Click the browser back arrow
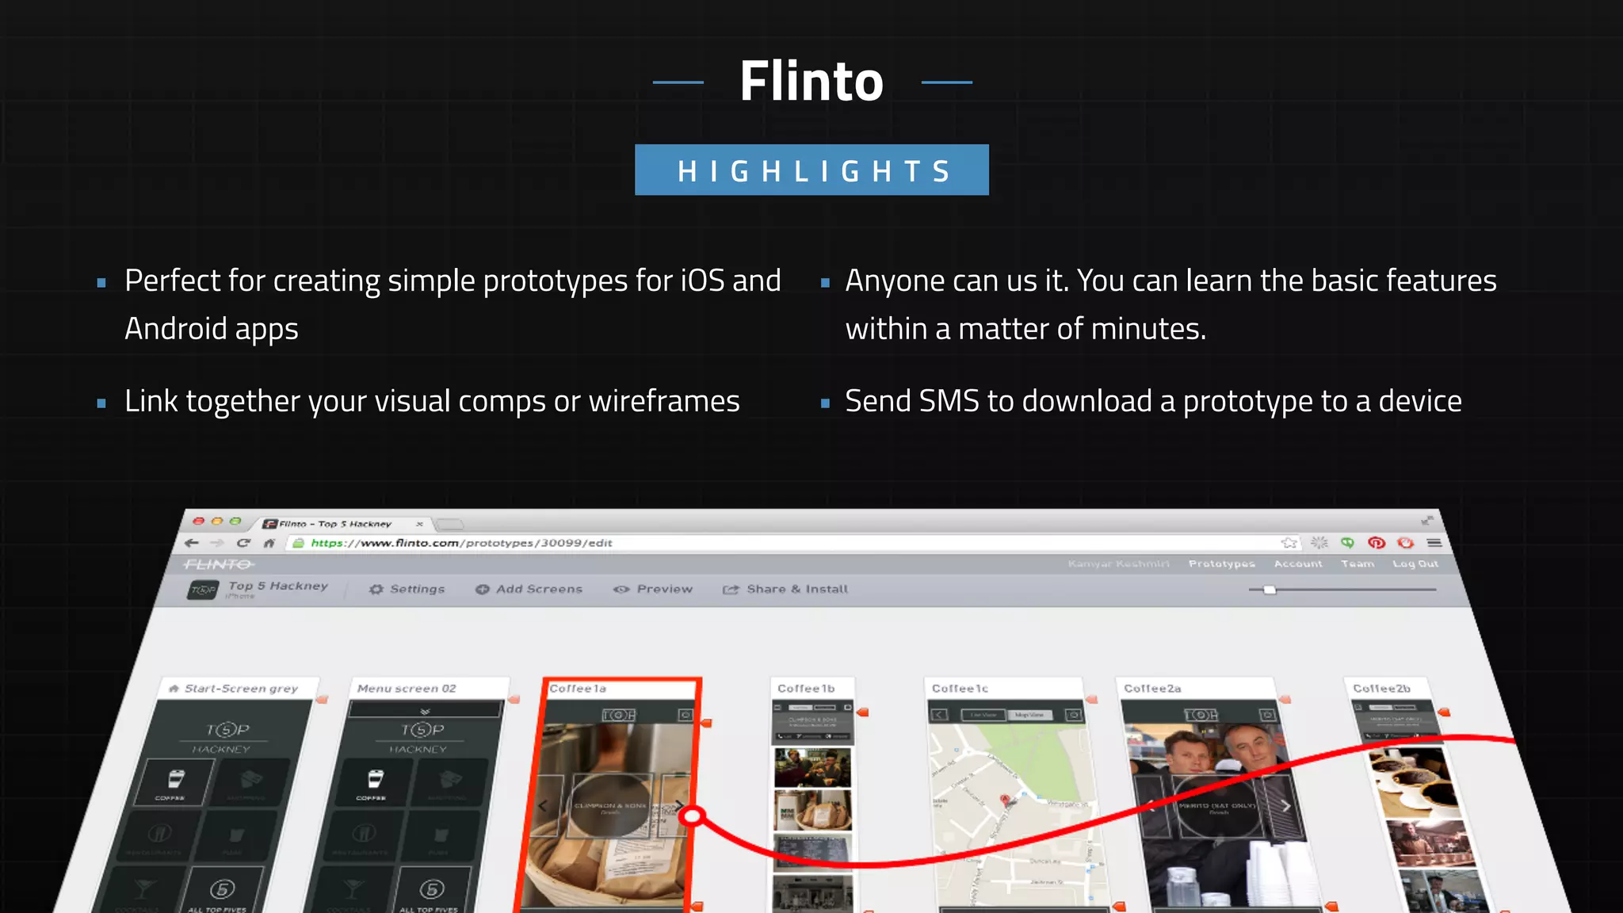 point(191,543)
